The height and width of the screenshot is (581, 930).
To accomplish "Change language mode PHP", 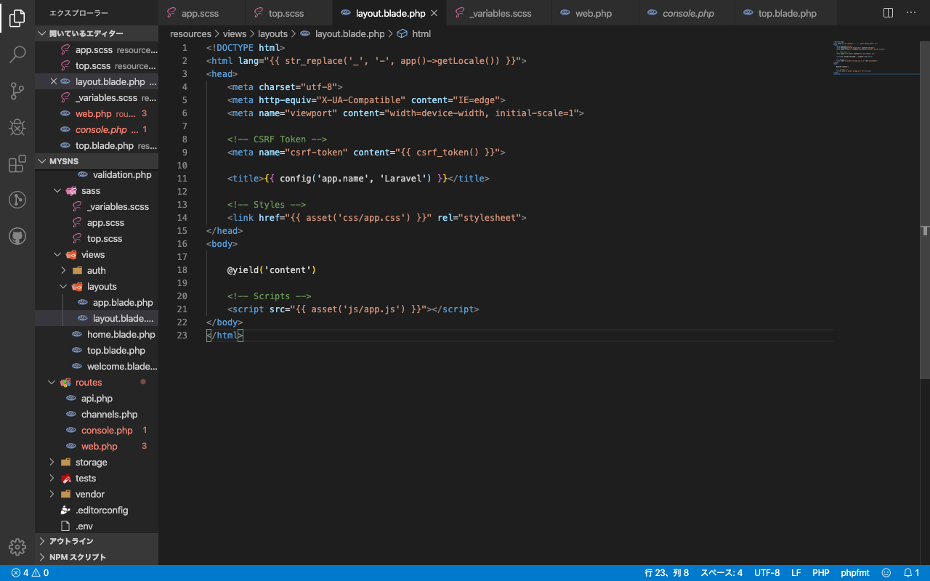I will pos(821,573).
